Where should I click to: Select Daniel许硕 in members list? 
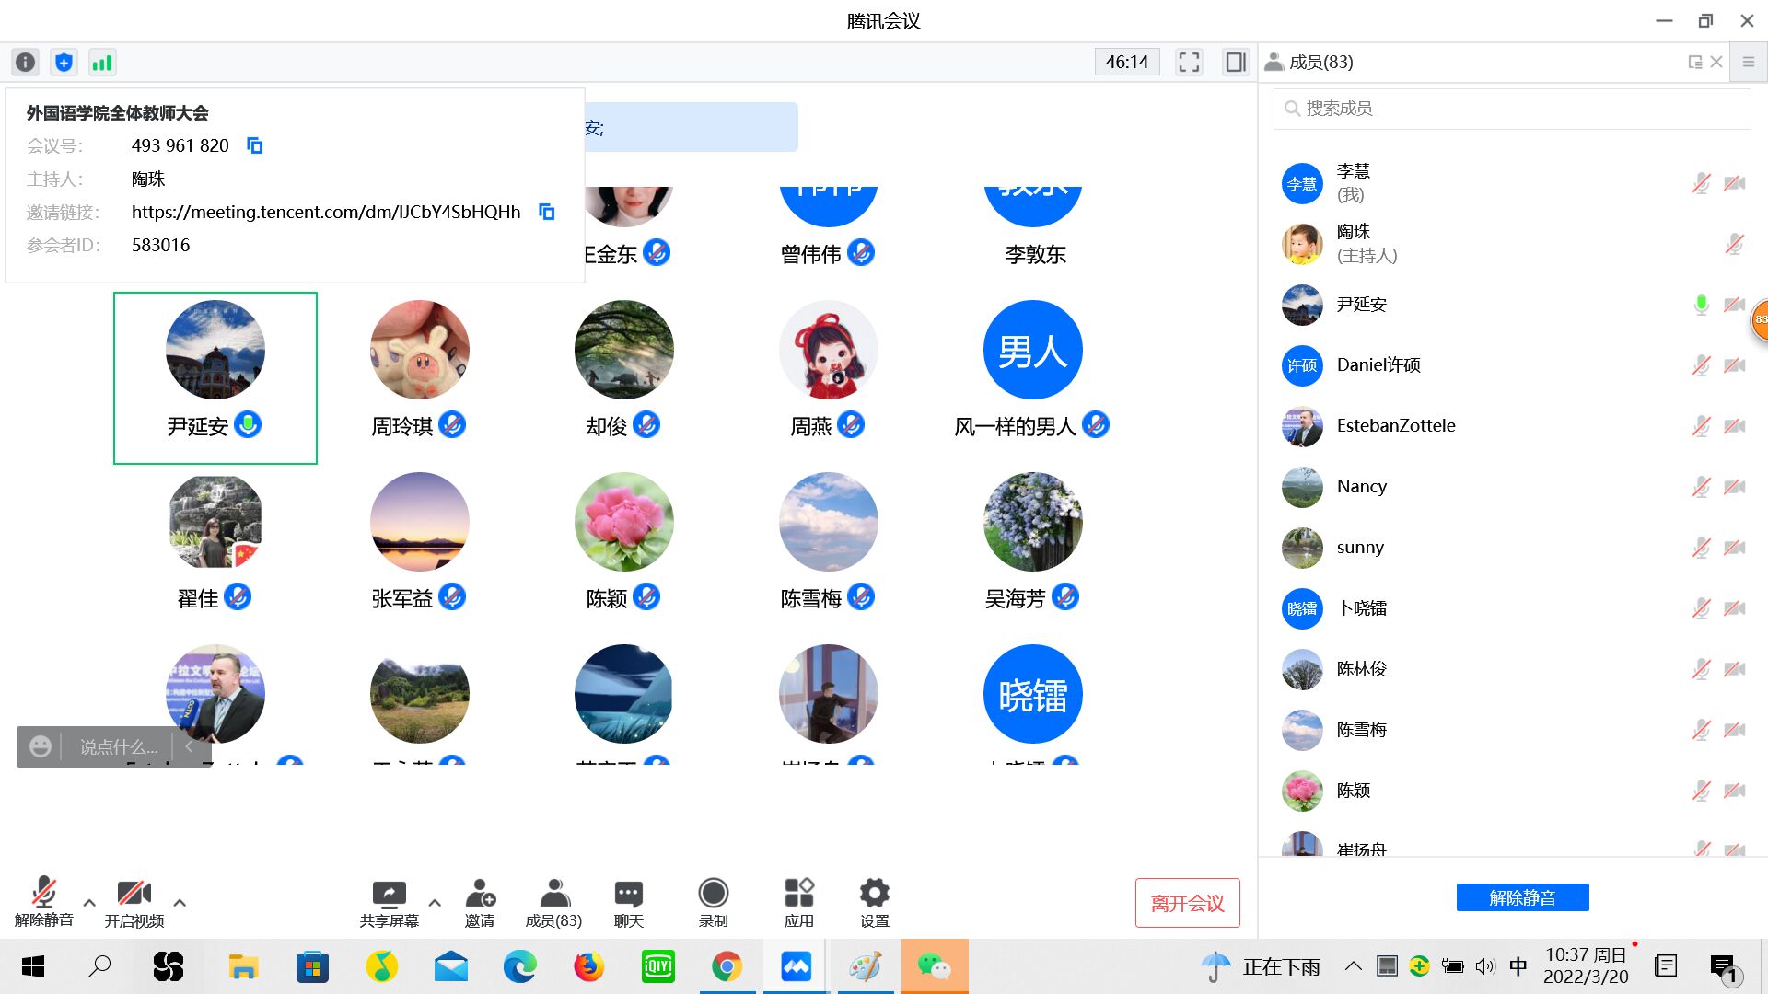point(1512,365)
